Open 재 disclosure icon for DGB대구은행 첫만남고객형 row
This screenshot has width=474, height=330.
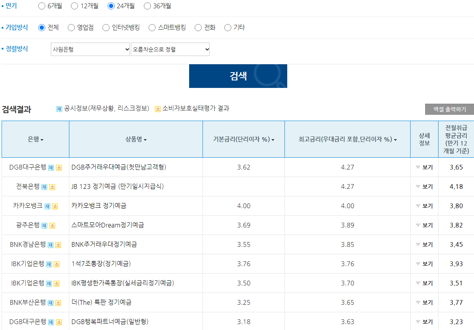coord(51,168)
